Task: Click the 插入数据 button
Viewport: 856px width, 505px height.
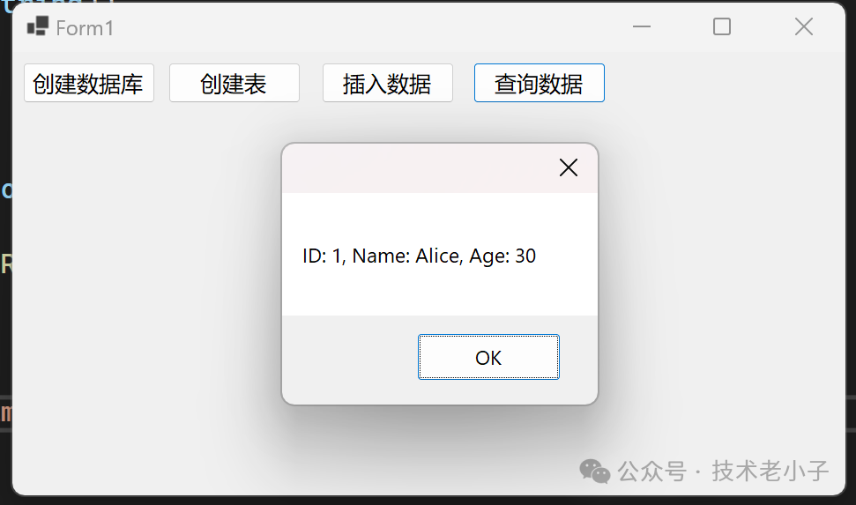Action: click(388, 83)
